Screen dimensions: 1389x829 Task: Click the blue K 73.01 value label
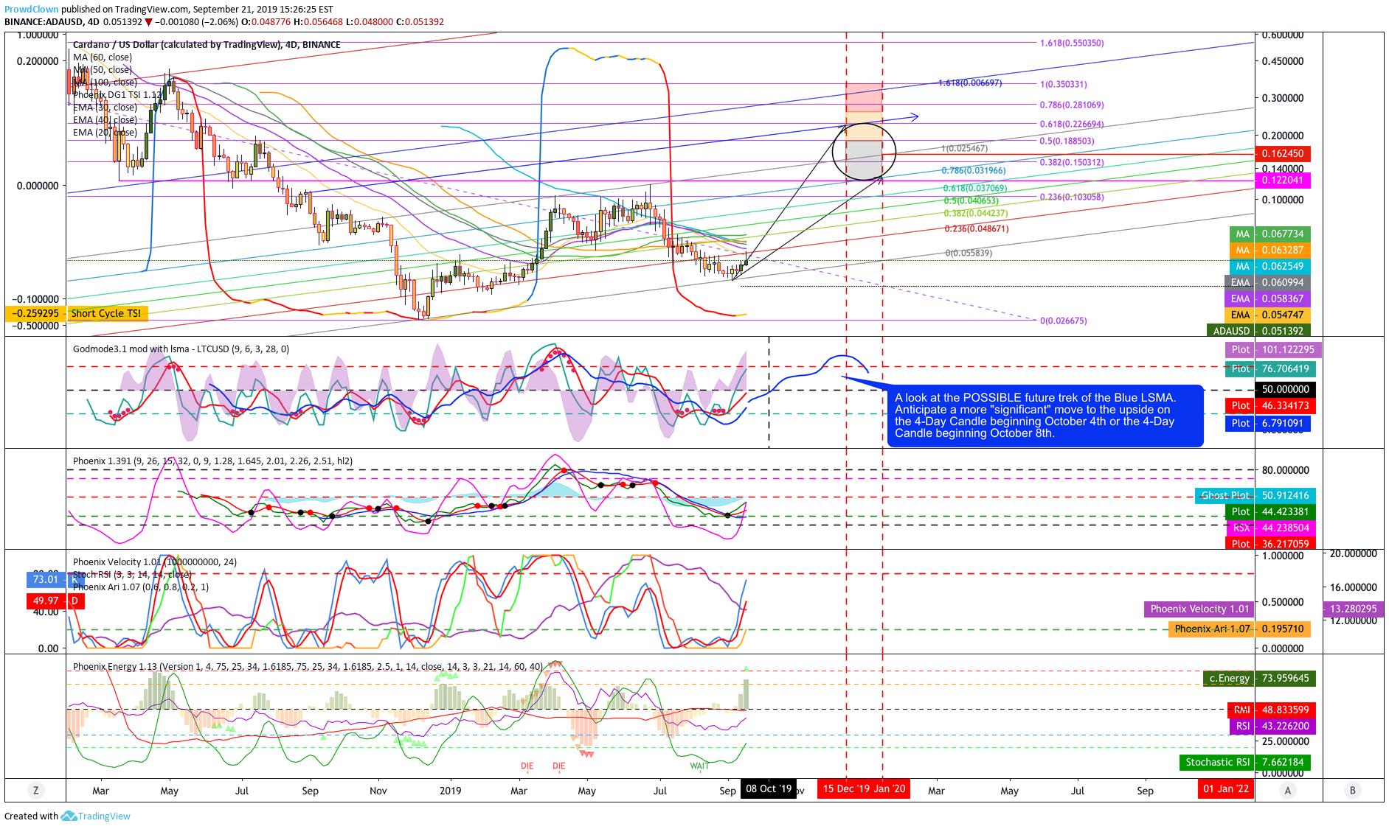55,579
